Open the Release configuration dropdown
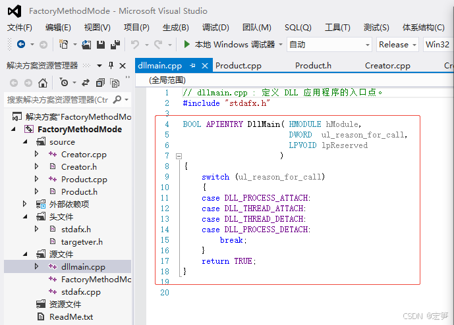The height and width of the screenshot is (325, 454). (x=397, y=45)
